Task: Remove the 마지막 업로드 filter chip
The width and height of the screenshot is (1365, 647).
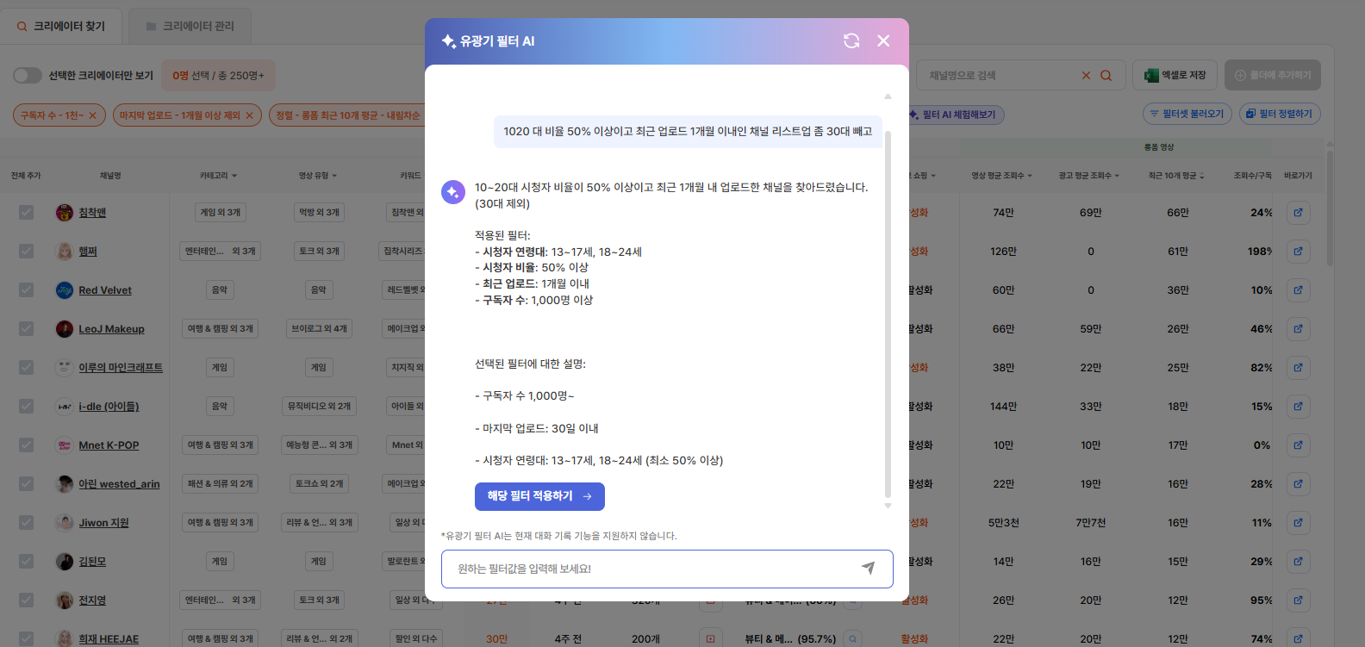Action: tap(249, 115)
